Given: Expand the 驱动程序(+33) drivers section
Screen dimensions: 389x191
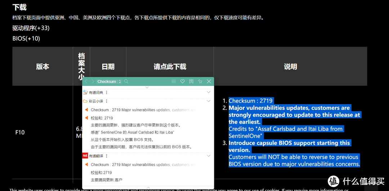Looking at the screenshot, I should 31,28.
